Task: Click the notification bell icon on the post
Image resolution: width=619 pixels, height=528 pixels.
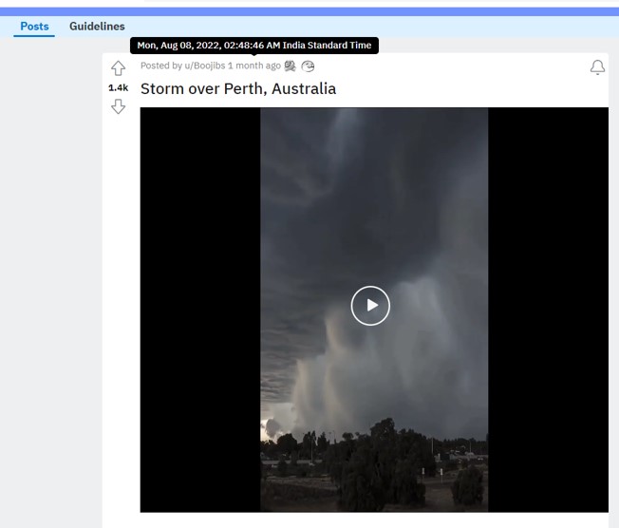Action: (597, 67)
